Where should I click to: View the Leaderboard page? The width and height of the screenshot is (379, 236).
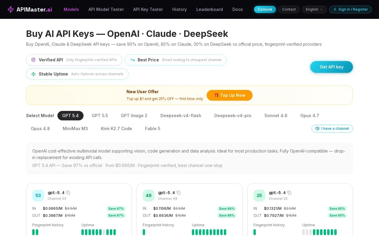210,9
